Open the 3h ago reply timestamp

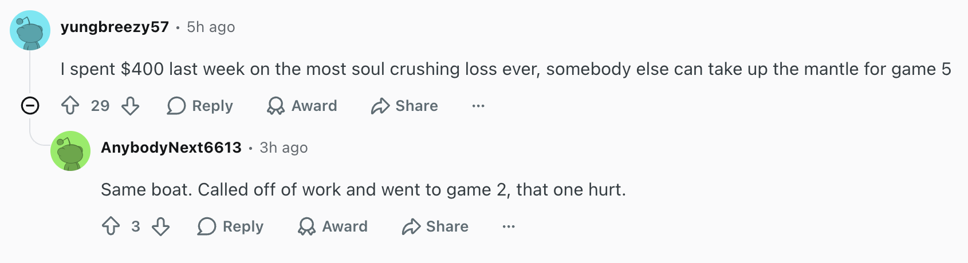pyautogui.click(x=284, y=148)
